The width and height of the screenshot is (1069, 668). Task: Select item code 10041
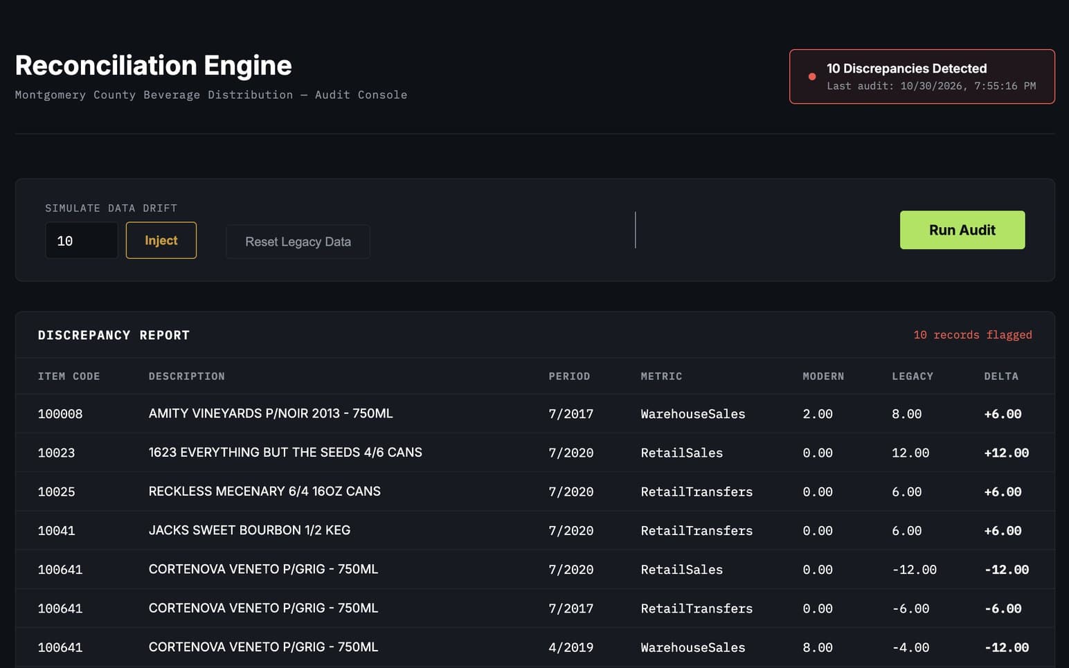56,531
